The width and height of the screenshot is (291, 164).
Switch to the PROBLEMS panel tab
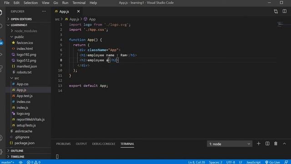[x=63, y=144]
